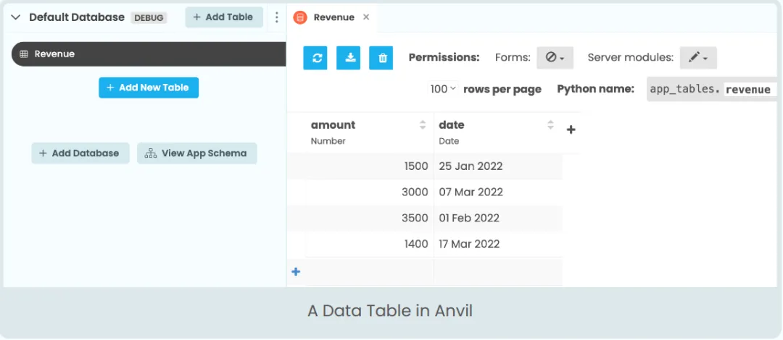Click the download table data icon
Viewport: 783px width, 340px height.
tap(349, 58)
